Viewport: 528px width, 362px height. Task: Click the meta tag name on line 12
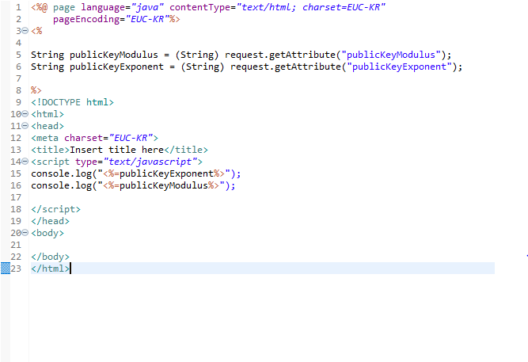coord(47,138)
